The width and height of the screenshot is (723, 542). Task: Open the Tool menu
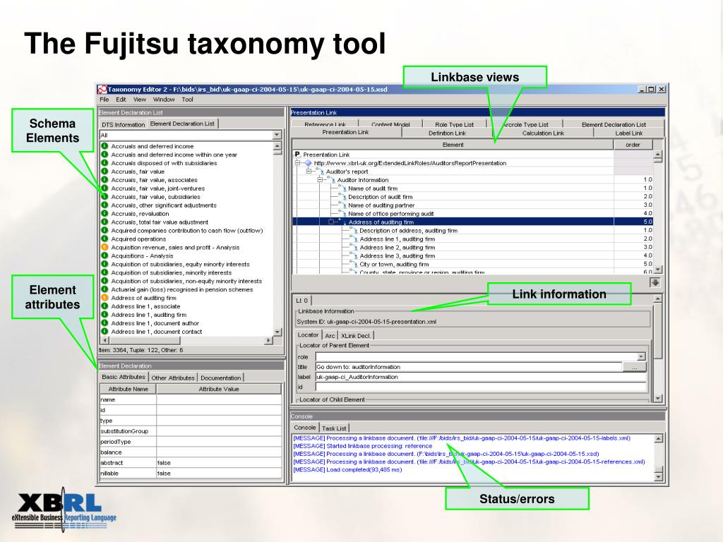187,100
